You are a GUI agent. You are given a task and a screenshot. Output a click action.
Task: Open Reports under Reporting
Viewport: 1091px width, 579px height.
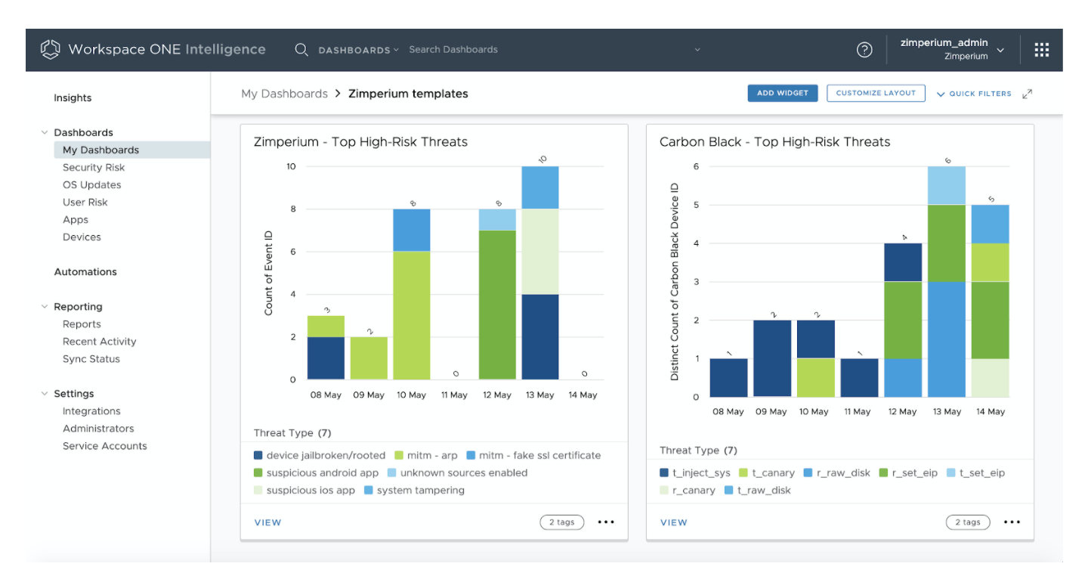tap(82, 324)
